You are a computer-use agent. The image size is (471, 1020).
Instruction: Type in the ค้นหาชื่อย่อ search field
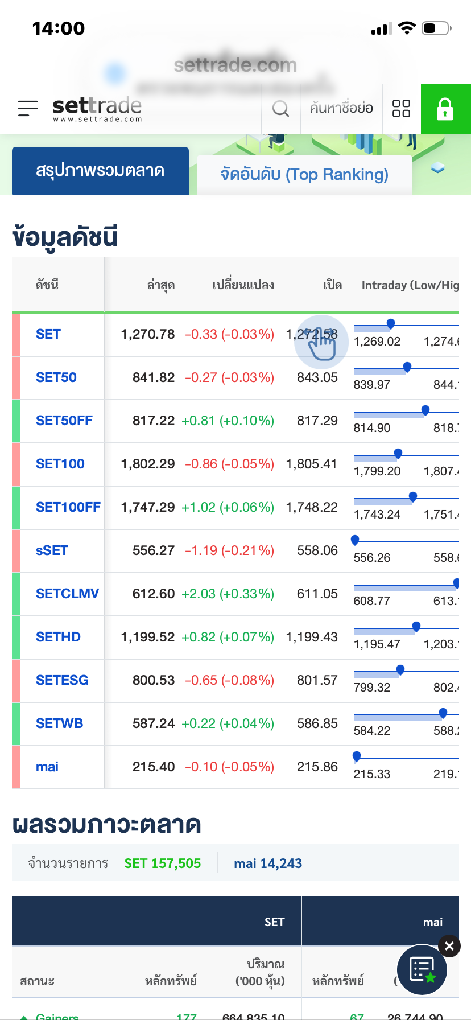click(341, 108)
